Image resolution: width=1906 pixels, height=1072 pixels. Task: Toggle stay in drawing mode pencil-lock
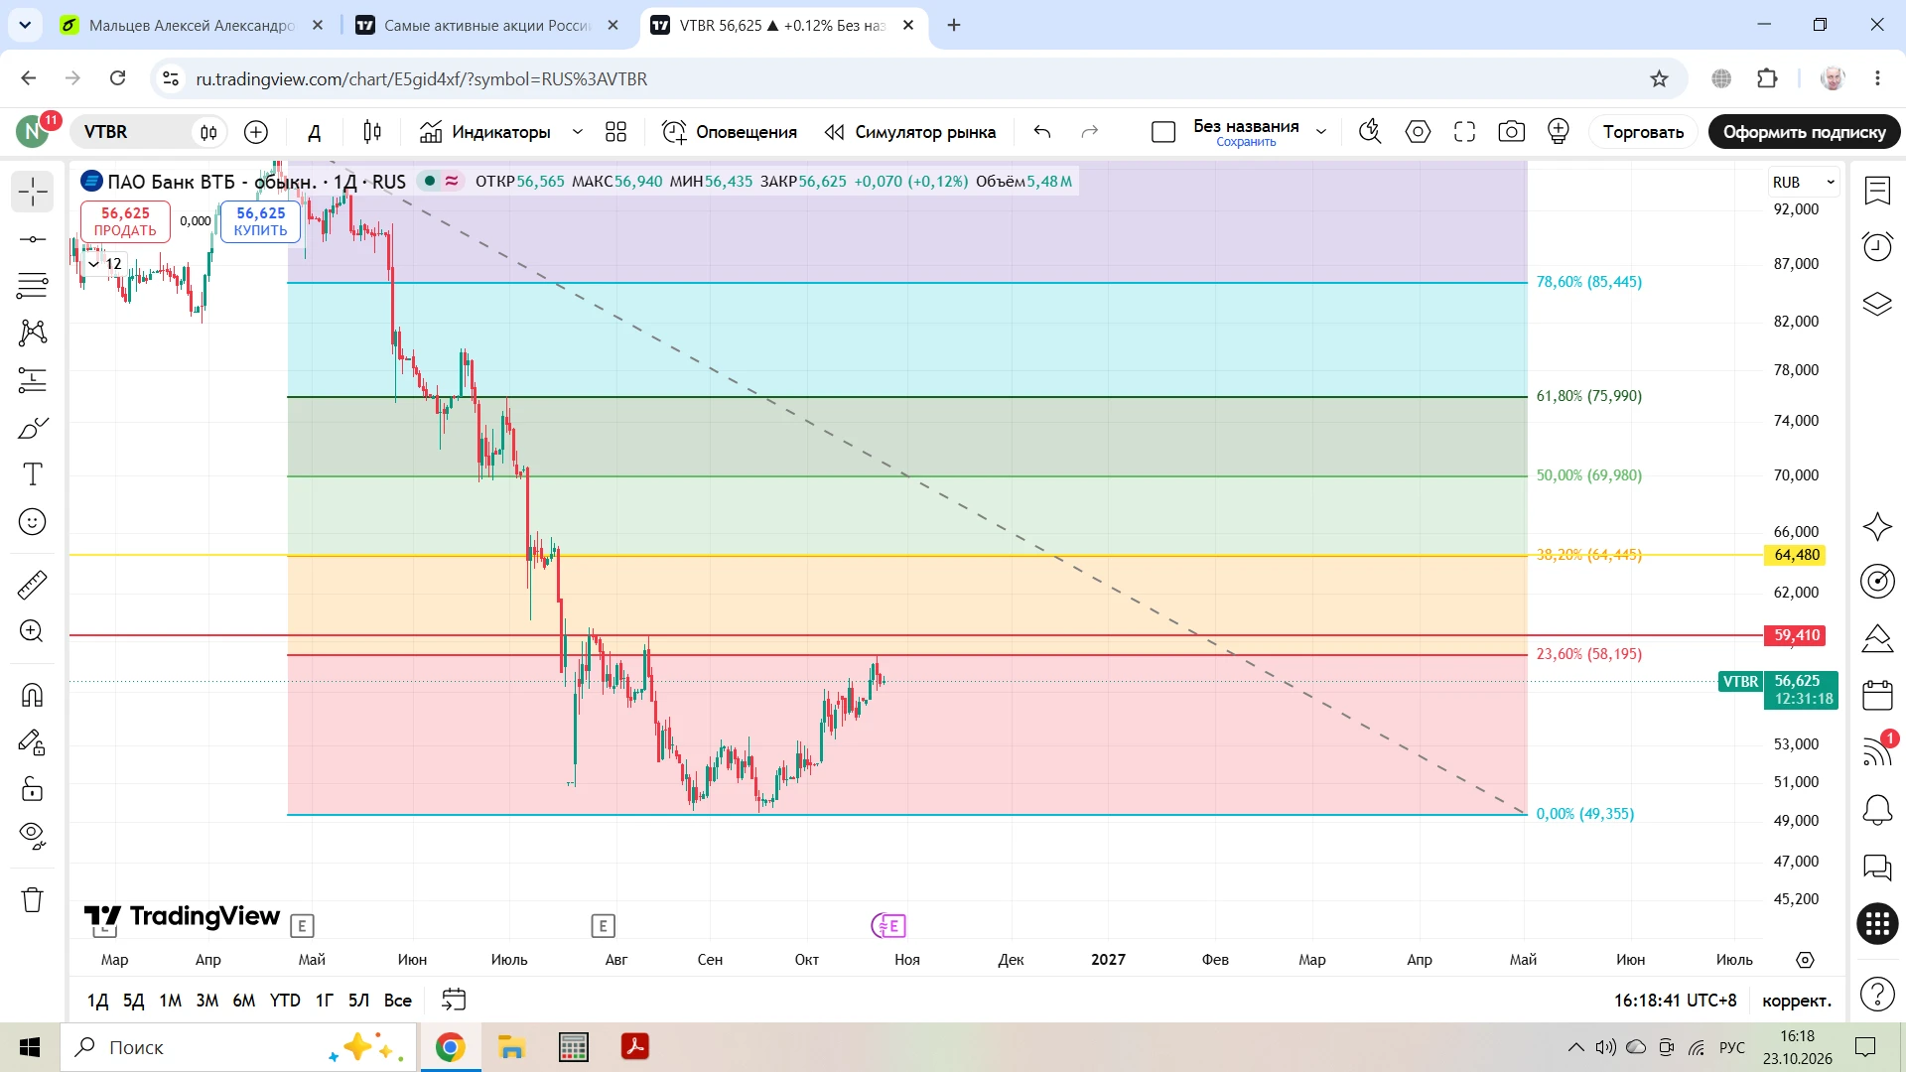click(x=32, y=742)
